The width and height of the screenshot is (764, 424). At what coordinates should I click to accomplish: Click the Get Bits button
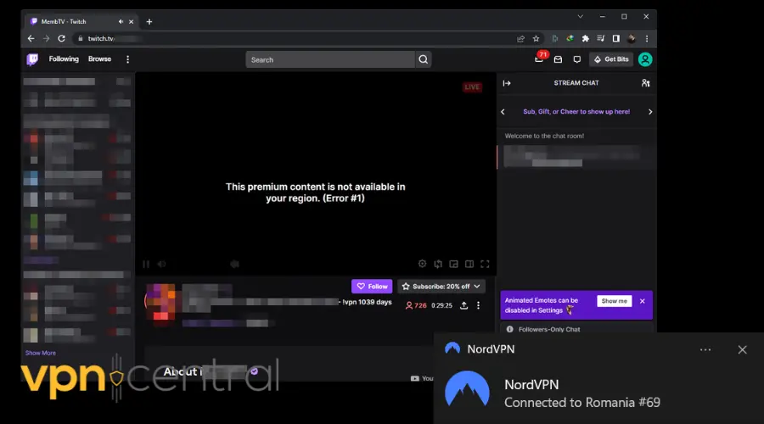611,59
